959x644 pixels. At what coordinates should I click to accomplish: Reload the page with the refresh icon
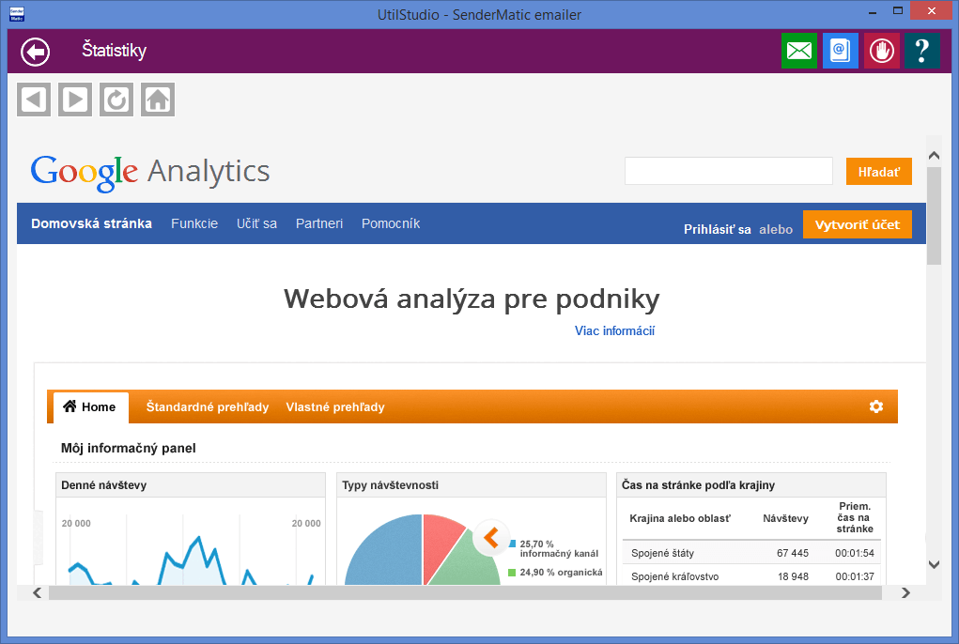[x=116, y=99]
